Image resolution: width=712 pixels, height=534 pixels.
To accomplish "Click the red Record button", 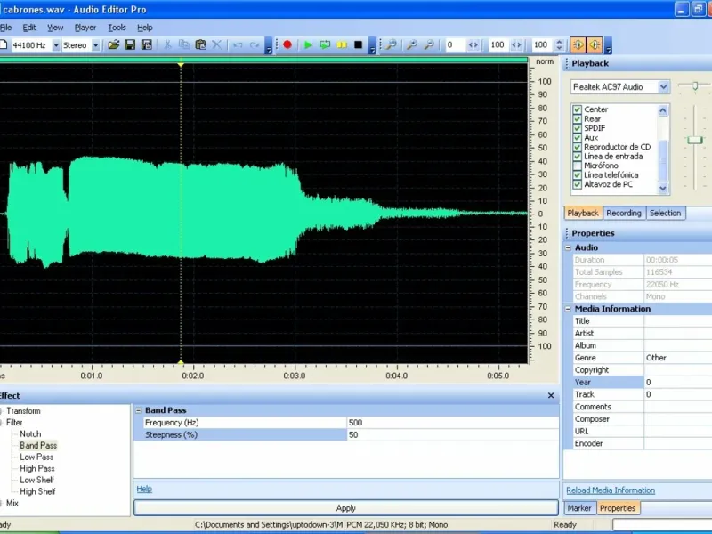I will coord(287,44).
